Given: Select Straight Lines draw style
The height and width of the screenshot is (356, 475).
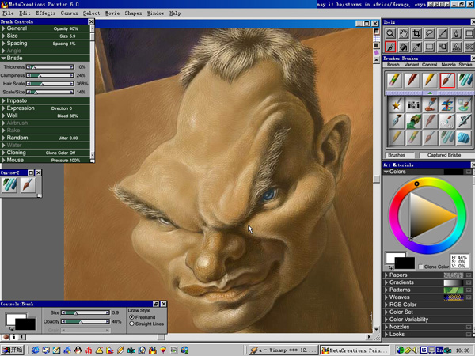Looking at the screenshot, I should (x=131, y=324).
